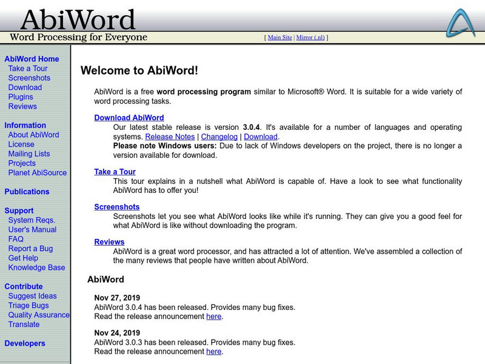The image size is (485, 364).
Task: Click the Download AbiWord heading link
Action: [x=129, y=118]
